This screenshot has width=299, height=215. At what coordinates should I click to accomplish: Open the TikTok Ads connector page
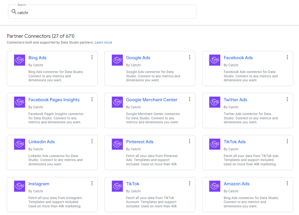pyautogui.click(x=235, y=141)
